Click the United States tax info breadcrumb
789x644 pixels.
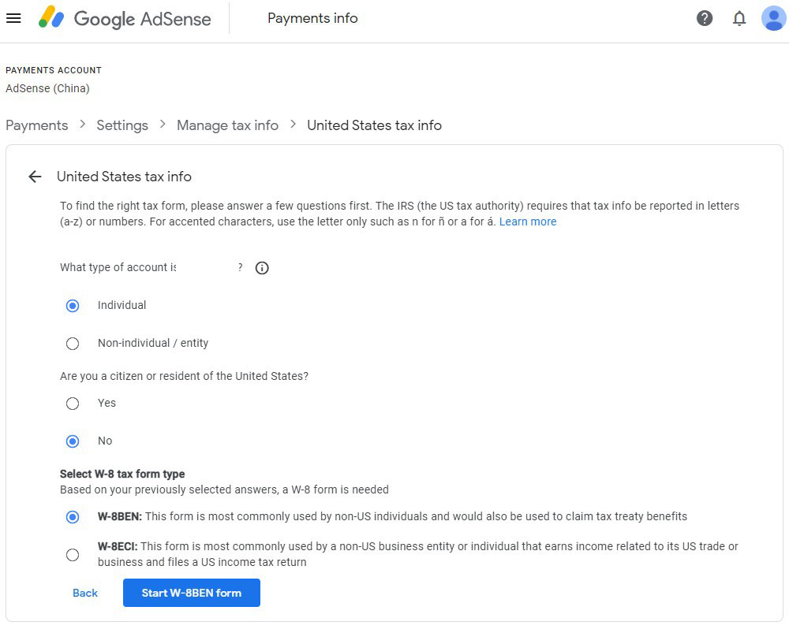[374, 125]
